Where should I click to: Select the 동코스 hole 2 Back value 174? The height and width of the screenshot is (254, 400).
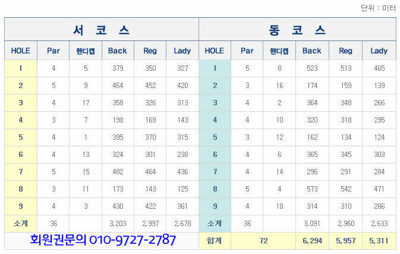[312, 86]
